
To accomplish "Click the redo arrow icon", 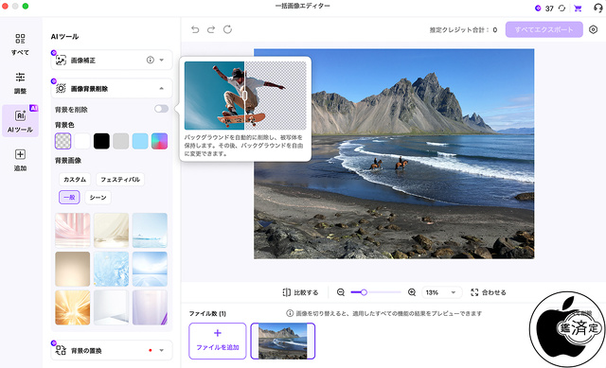I will coord(211,29).
